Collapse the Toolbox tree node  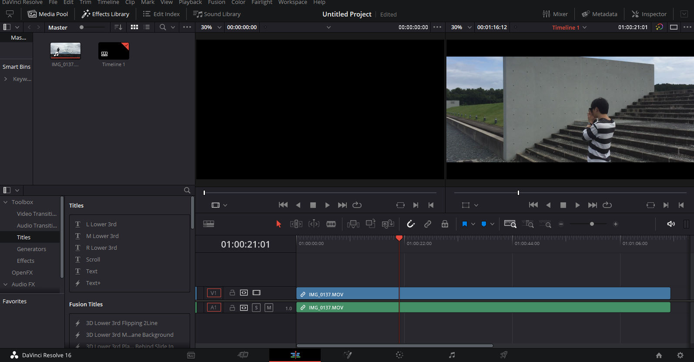pos(6,202)
